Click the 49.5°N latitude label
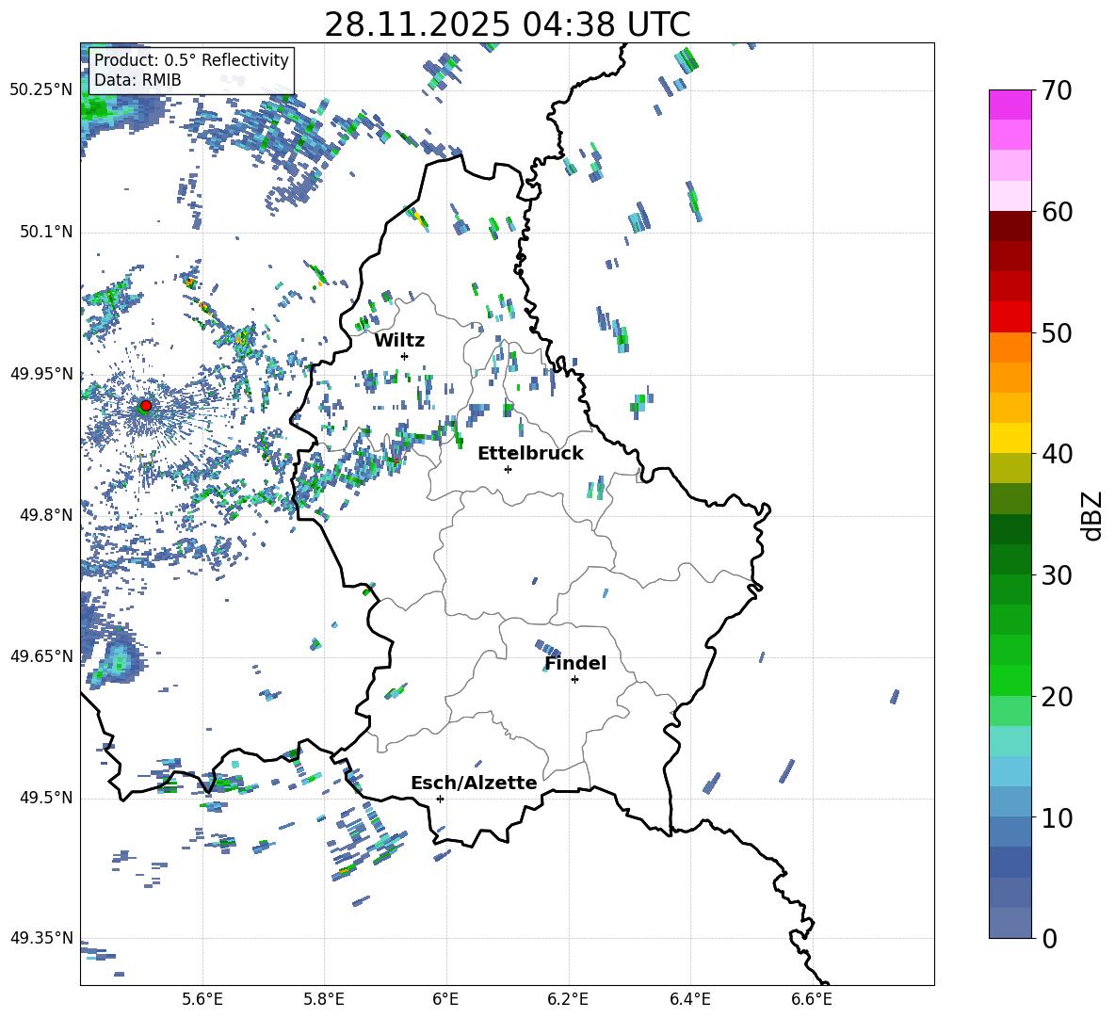Image resolution: width=1115 pixels, height=1018 pixels. click(46, 798)
